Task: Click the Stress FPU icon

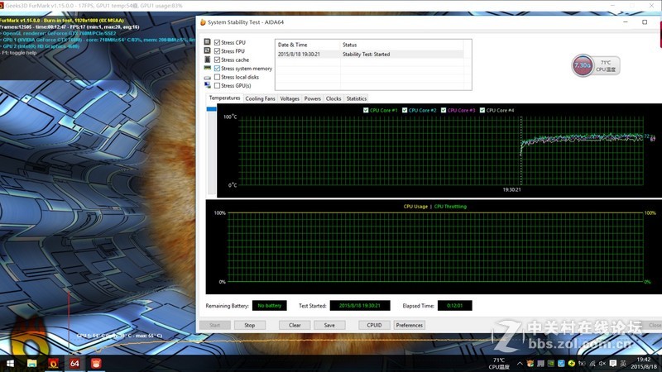Action: 207,50
